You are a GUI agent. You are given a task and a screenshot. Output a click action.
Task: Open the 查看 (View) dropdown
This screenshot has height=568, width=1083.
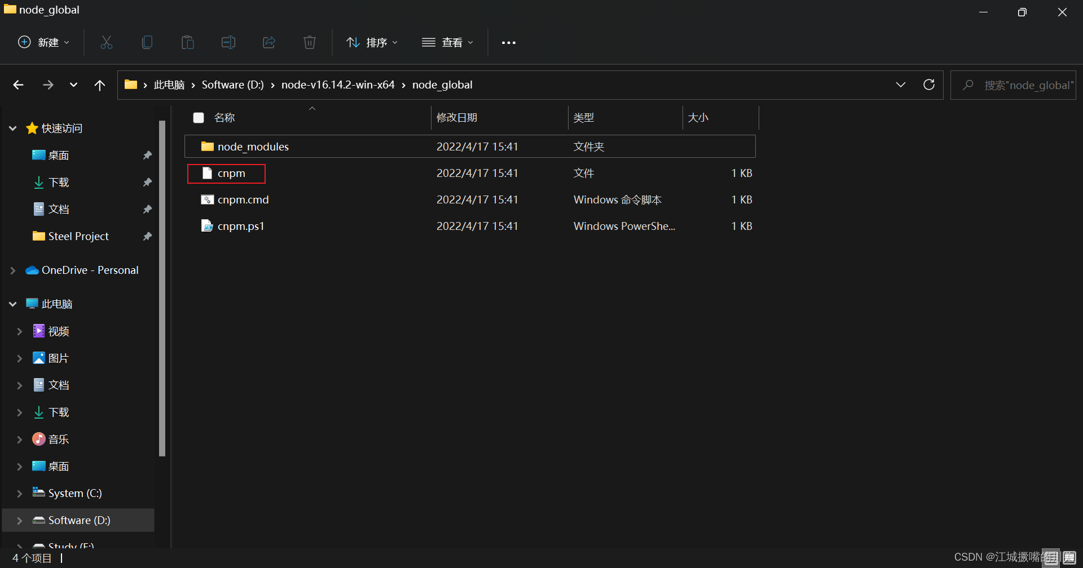(448, 42)
